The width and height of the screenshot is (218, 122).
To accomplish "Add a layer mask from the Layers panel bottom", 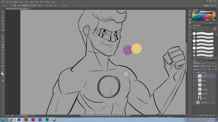I will pyautogui.click(x=201, y=116).
